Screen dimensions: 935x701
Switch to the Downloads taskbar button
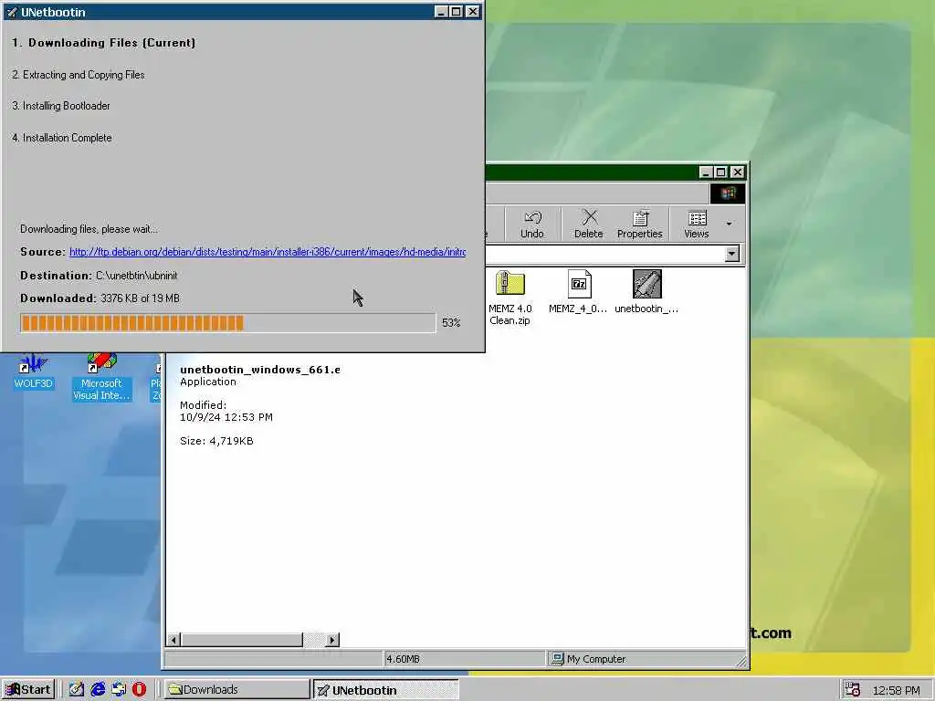pyautogui.click(x=237, y=690)
